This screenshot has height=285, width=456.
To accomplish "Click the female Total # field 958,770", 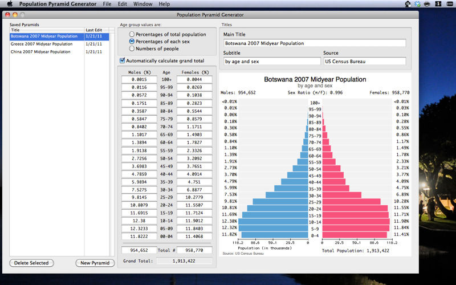I will click(x=194, y=250).
